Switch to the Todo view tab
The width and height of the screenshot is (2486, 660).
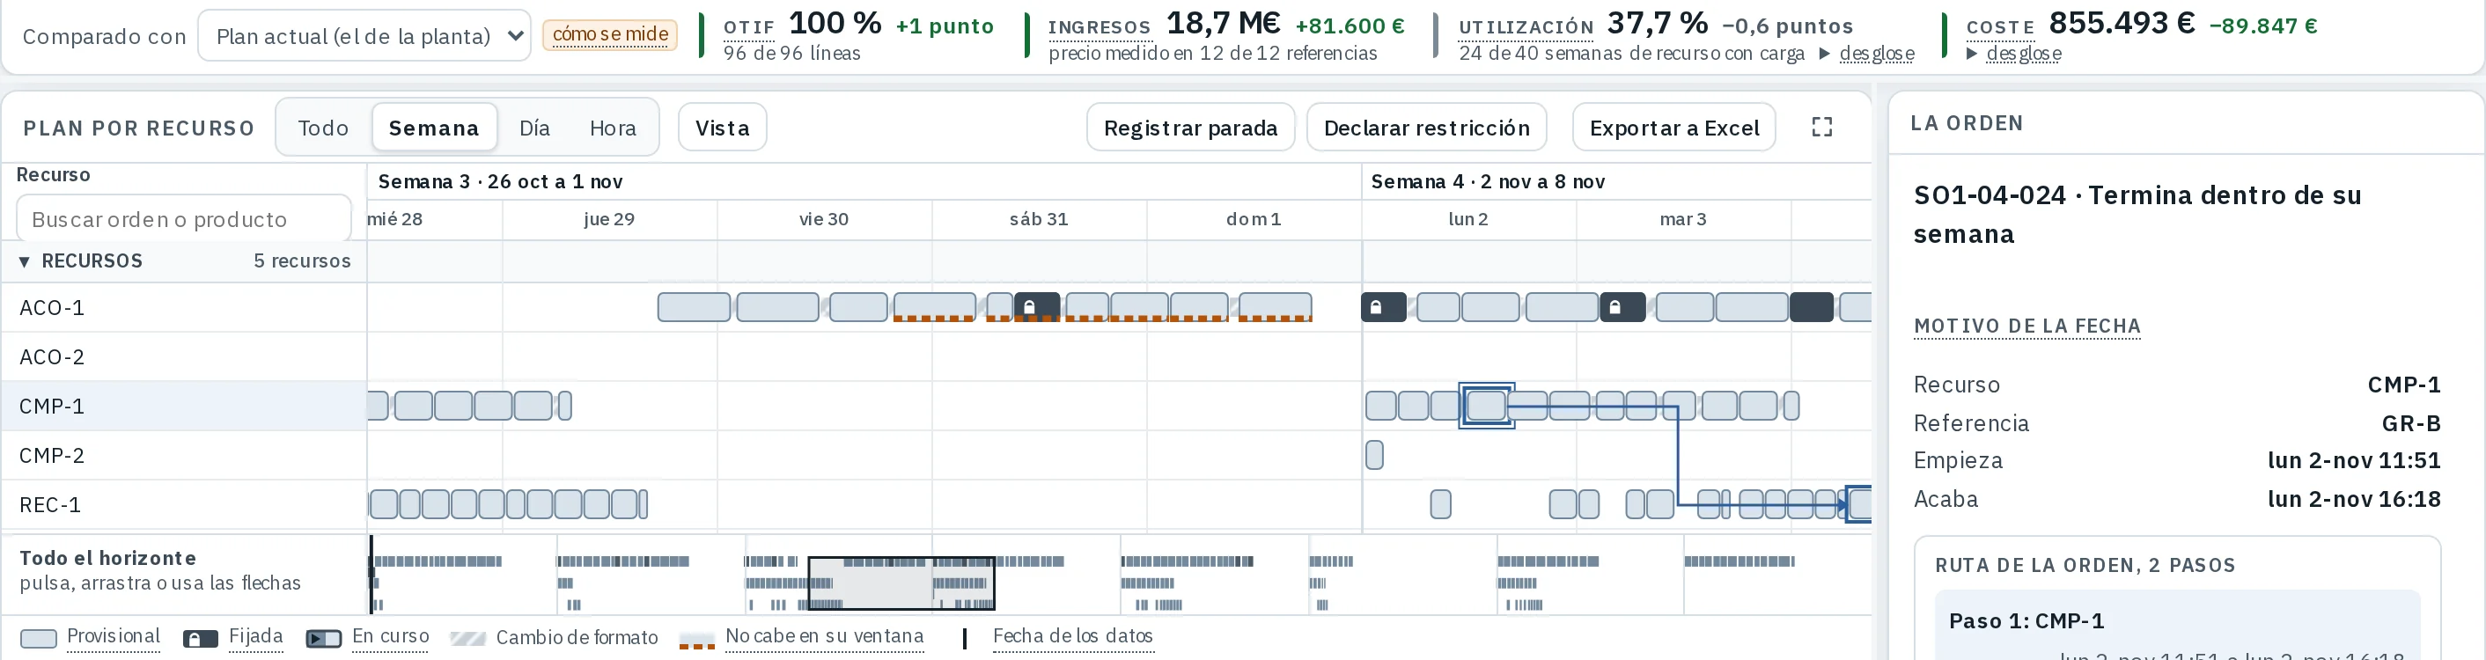323,128
